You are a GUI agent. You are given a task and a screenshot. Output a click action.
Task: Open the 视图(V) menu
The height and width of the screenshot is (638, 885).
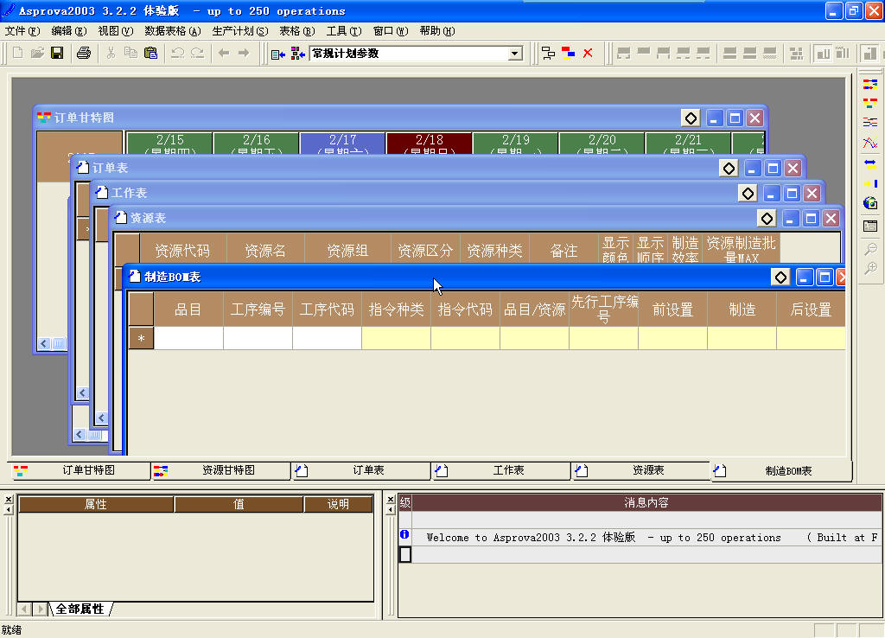pos(116,31)
